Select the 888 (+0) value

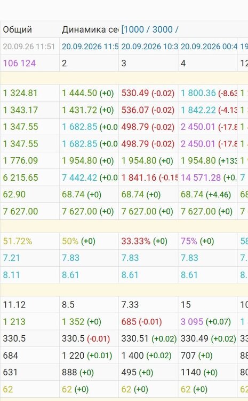[x=78, y=372]
